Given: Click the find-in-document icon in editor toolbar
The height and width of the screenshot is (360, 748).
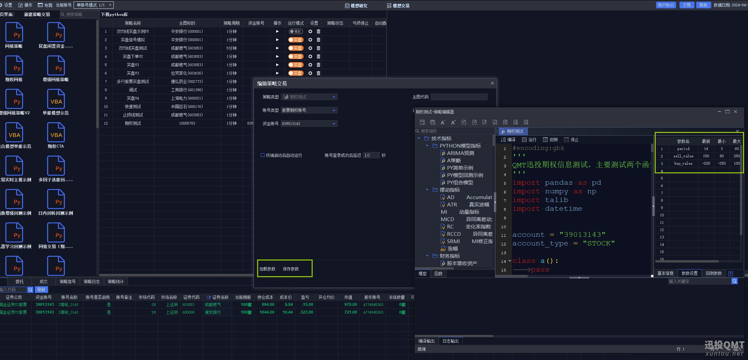Looking at the screenshot, I should point(485,122).
